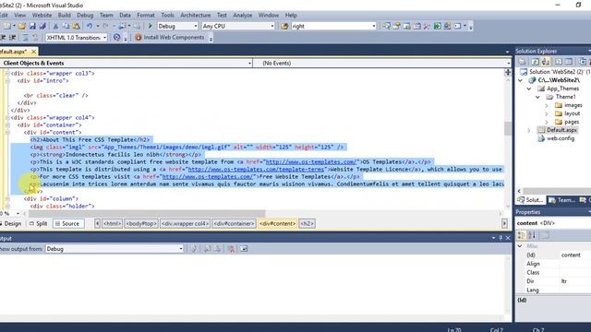Click the editor split handle icon at top right
591x332 pixels.
pos(508,72)
